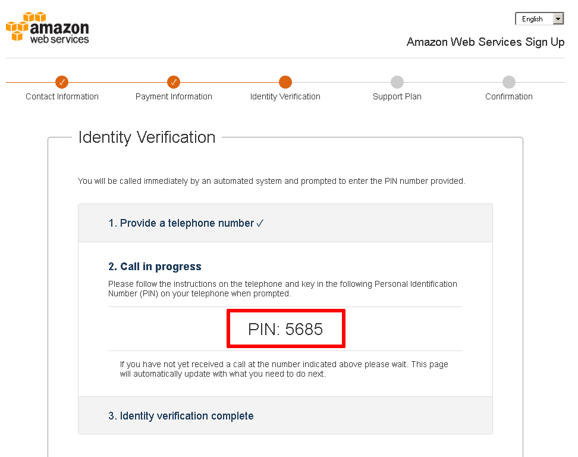Click the checkmark beside telephone number heading
578x457 pixels.
coord(260,224)
